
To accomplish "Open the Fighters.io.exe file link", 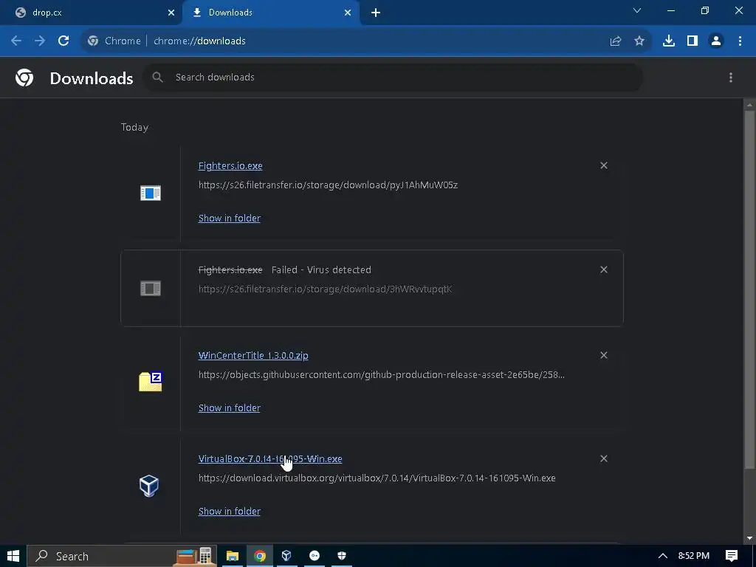I will (x=230, y=165).
